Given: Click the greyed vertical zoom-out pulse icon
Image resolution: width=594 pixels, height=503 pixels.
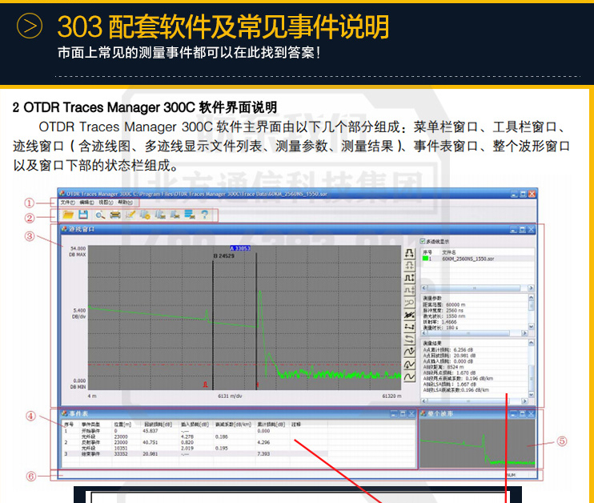Looking at the screenshot, I should coord(410,291).
